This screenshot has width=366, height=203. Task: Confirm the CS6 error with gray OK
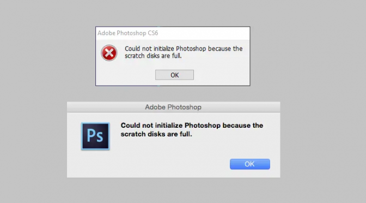coord(174,75)
